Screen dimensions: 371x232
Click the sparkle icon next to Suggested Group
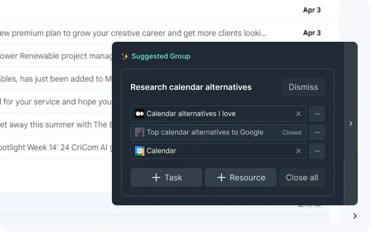click(x=125, y=56)
